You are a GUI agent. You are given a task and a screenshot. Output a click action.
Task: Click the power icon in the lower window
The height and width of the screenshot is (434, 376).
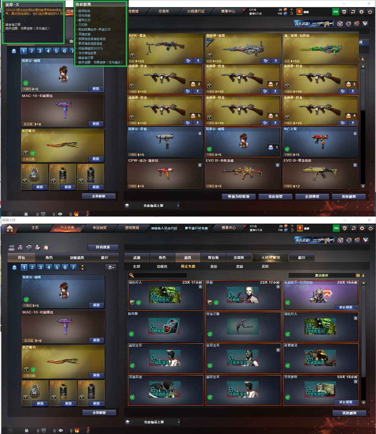coord(370,228)
